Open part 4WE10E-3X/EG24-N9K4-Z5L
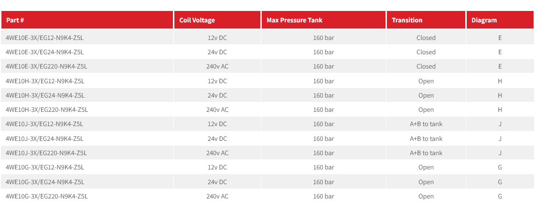 coord(45,52)
